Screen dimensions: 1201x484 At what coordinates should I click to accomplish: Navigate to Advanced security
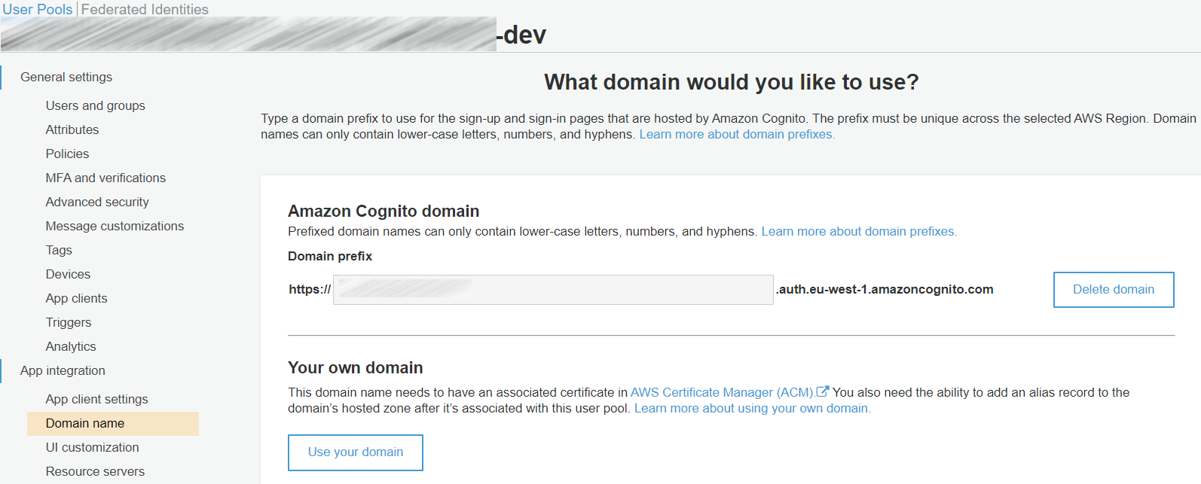point(97,202)
